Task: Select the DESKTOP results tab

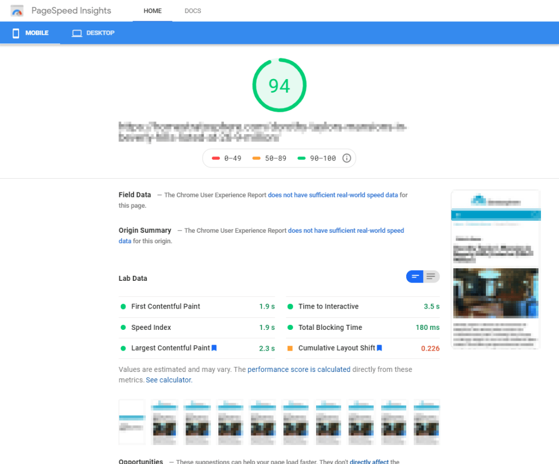Action: [x=93, y=33]
